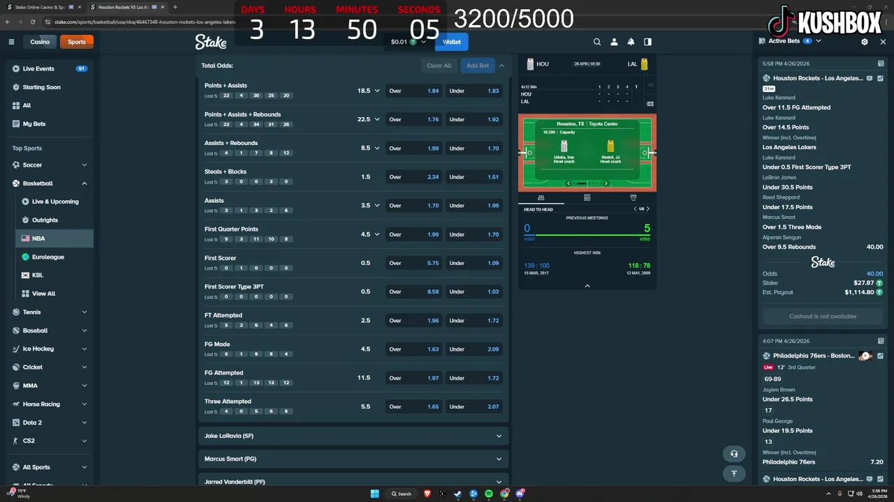Select Under 2.07 for Three Attempted
894x502 pixels.
(475, 406)
